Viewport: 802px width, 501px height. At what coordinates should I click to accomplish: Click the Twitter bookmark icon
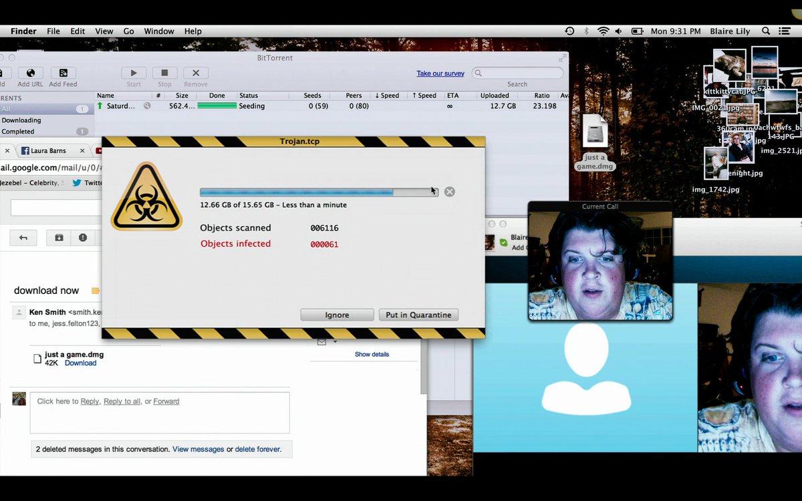click(77, 182)
